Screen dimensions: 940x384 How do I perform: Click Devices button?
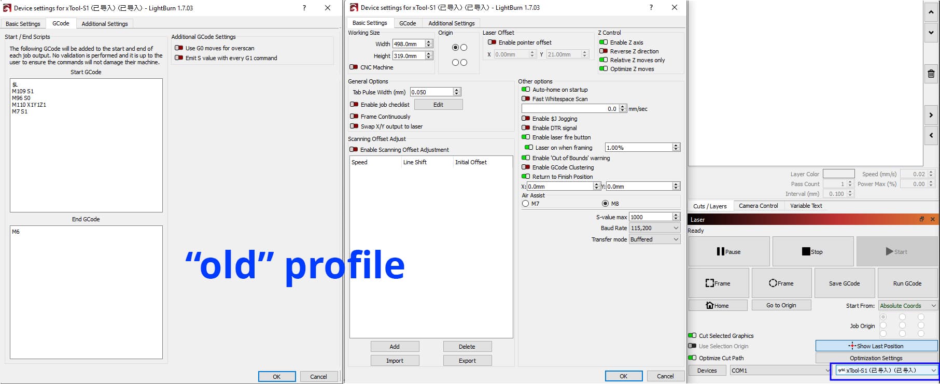click(707, 370)
